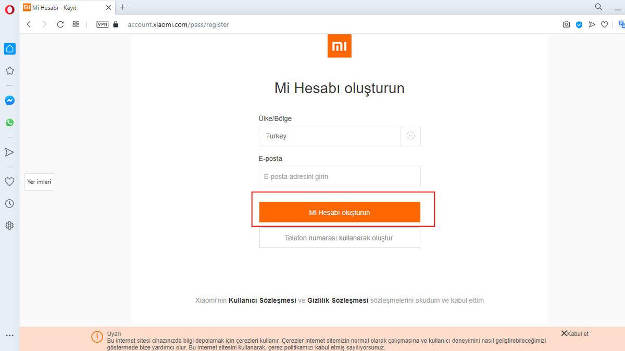Enable Opera's VPN from the address bar
The height and width of the screenshot is (351, 625).
pyautogui.click(x=102, y=24)
